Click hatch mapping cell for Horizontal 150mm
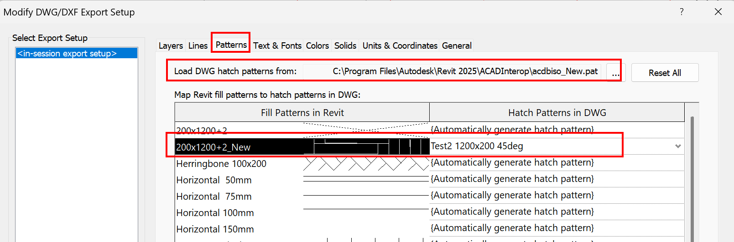Screen dimensions: 734x242 (557, 228)
